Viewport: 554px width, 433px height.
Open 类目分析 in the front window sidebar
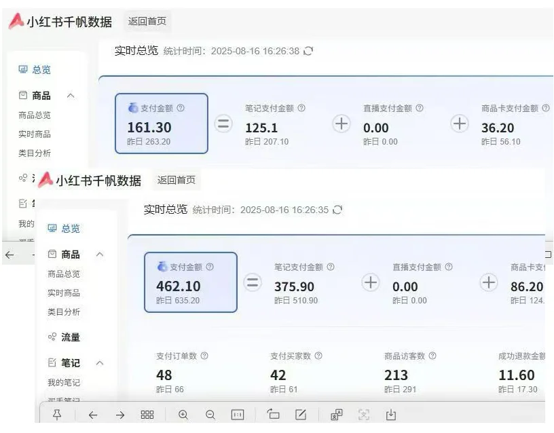[x=64, y=312]
